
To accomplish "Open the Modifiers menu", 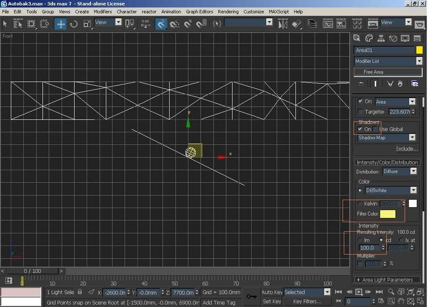I will tap(103, 11).
